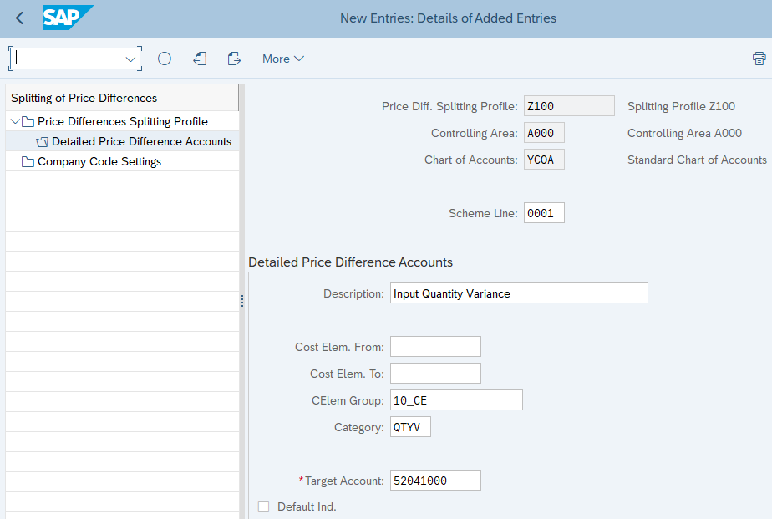The width and height of the screenshot is (772, 519).
Task: Select Detailed Price Difference Accounts node
Action: coord(141,141)
